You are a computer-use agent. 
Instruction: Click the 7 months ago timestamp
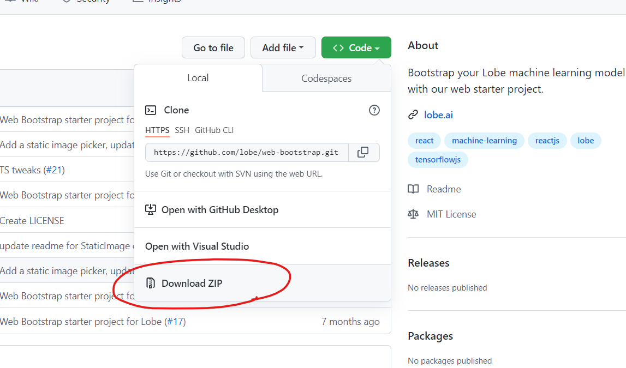(350, 321)
